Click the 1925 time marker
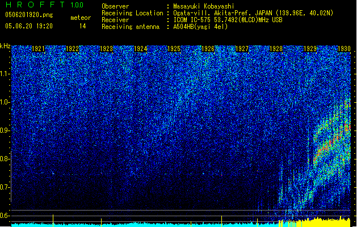This screenshot has height=227, width=357. pyautogui.click(x=174, y=49)
